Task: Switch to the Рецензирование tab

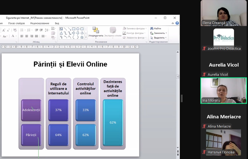Action: [40, 23]
